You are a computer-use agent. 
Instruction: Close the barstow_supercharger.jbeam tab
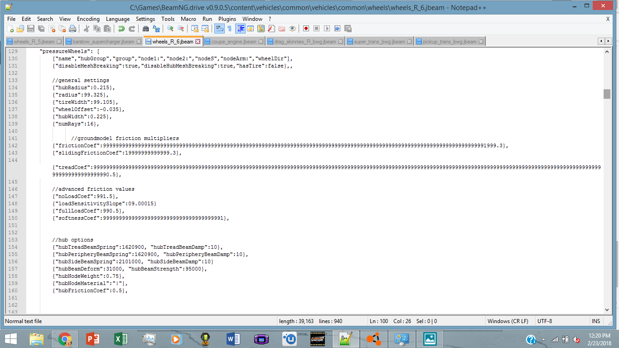pyautogui.click(x=139, y=42)
